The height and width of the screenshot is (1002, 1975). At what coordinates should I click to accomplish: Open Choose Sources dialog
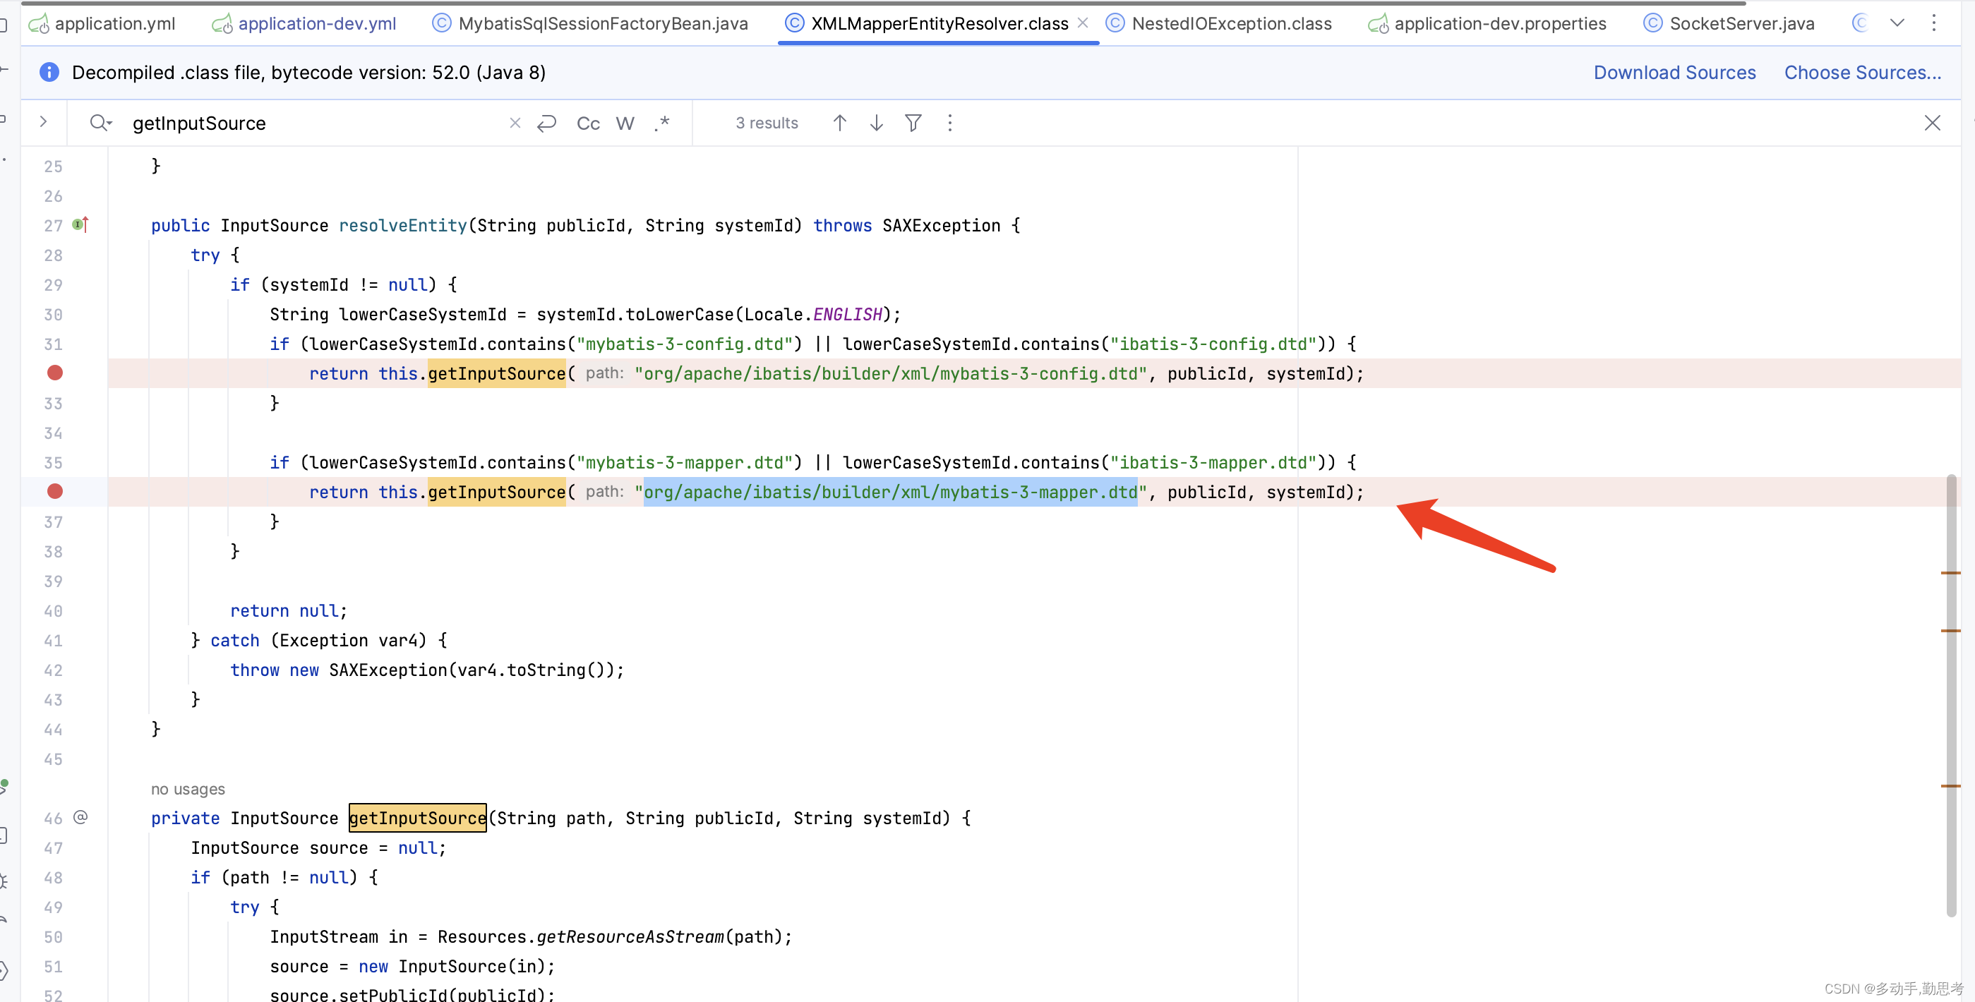1862,72
